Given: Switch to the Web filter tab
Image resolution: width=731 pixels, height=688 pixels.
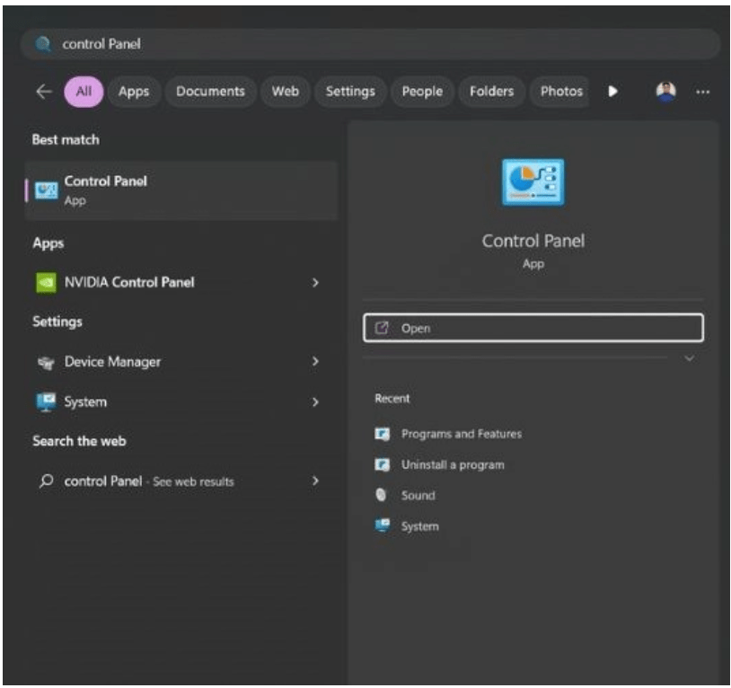Looking at the screenshot, I should pos(286,92).
